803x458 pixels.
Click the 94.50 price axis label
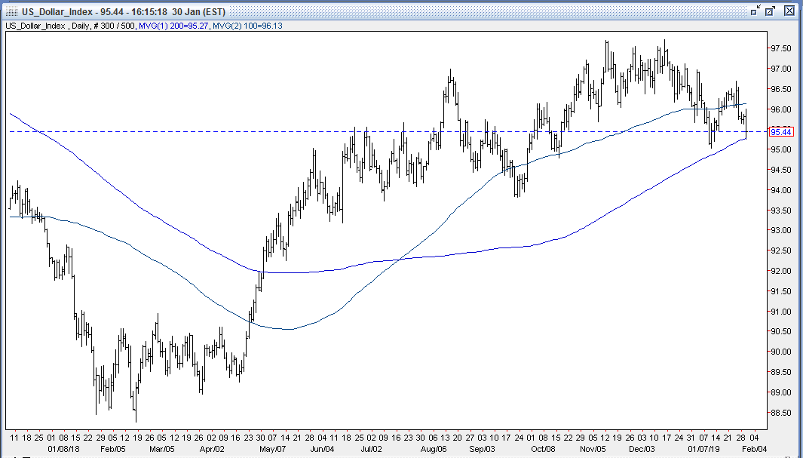783,170
